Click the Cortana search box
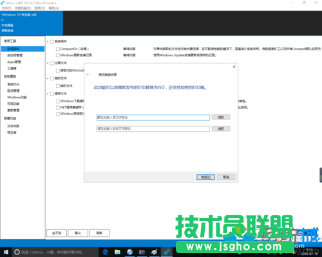The width and height of the screenshot is (322, 257). click(x=55, y=252)
